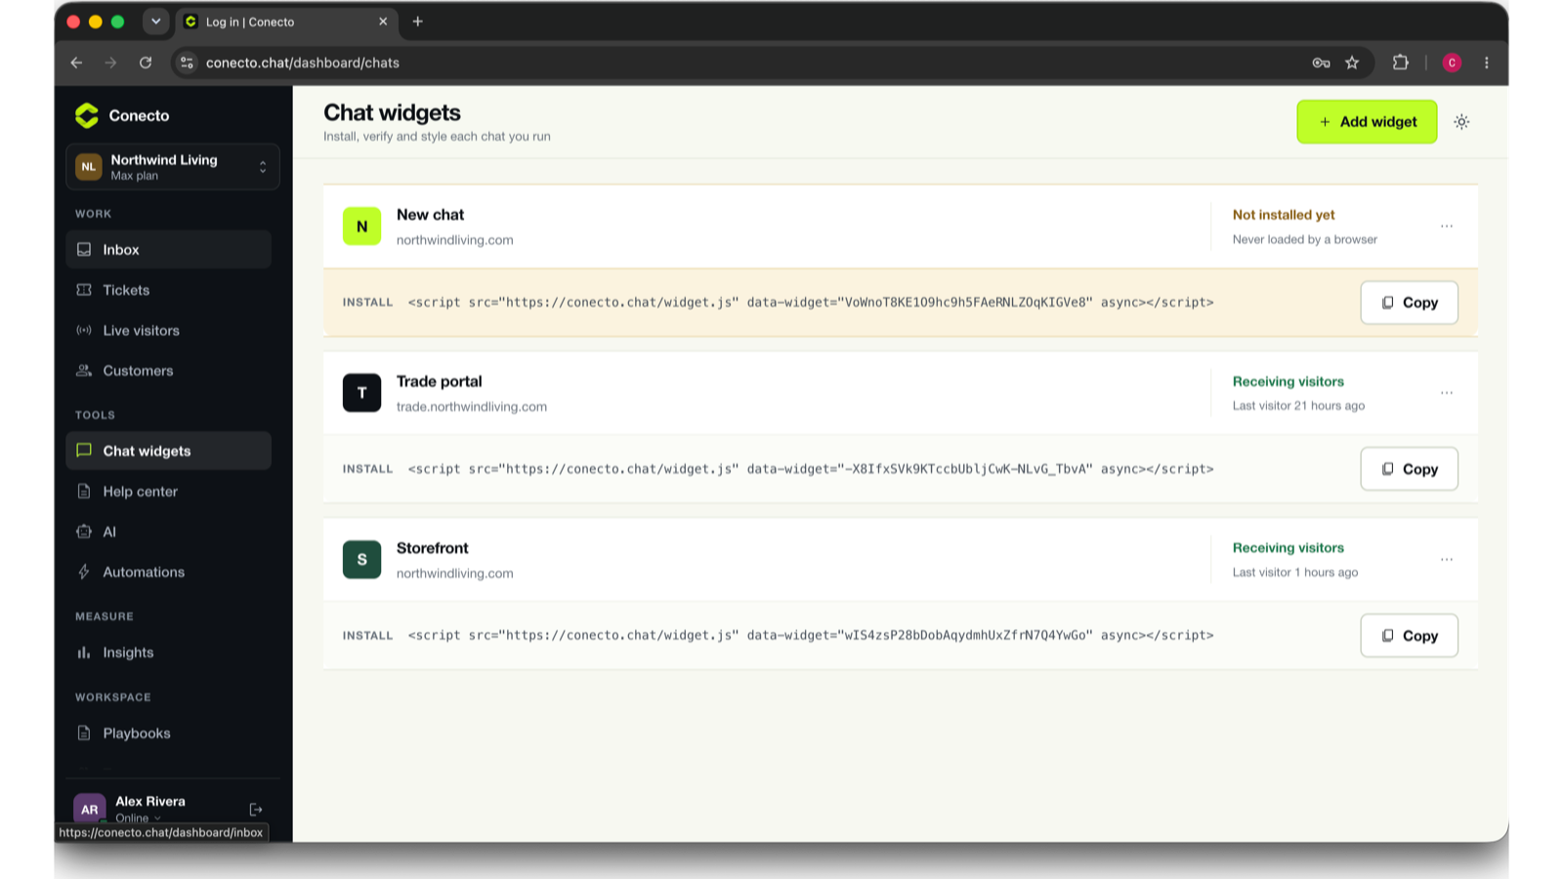Click the password key icon
This screenshot has height=879, width=1563.
click(1321, 63)
